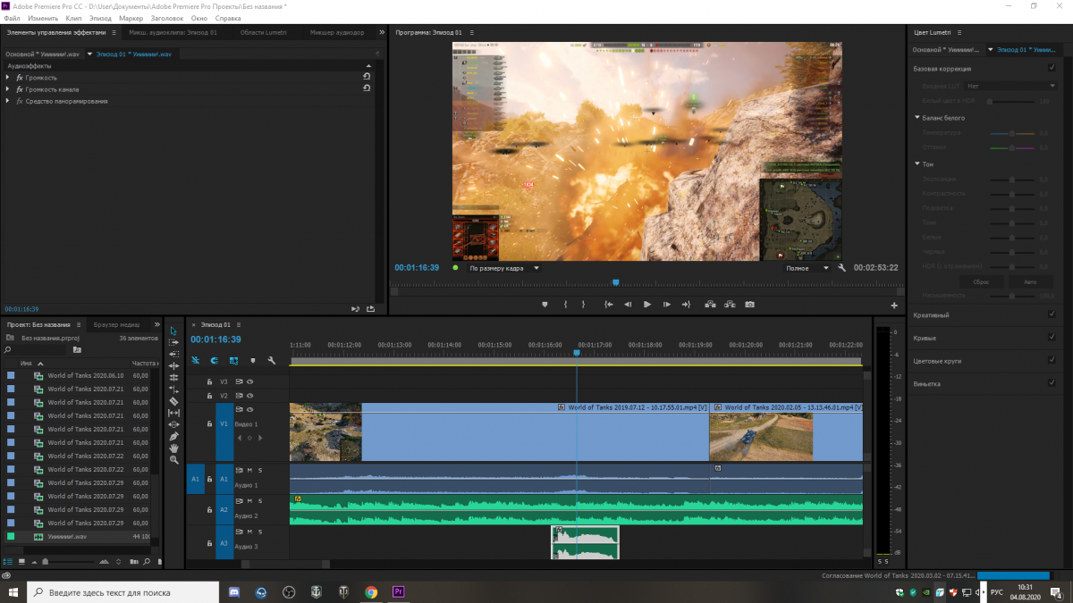Select the Pen tool

[x=174, y=436]
